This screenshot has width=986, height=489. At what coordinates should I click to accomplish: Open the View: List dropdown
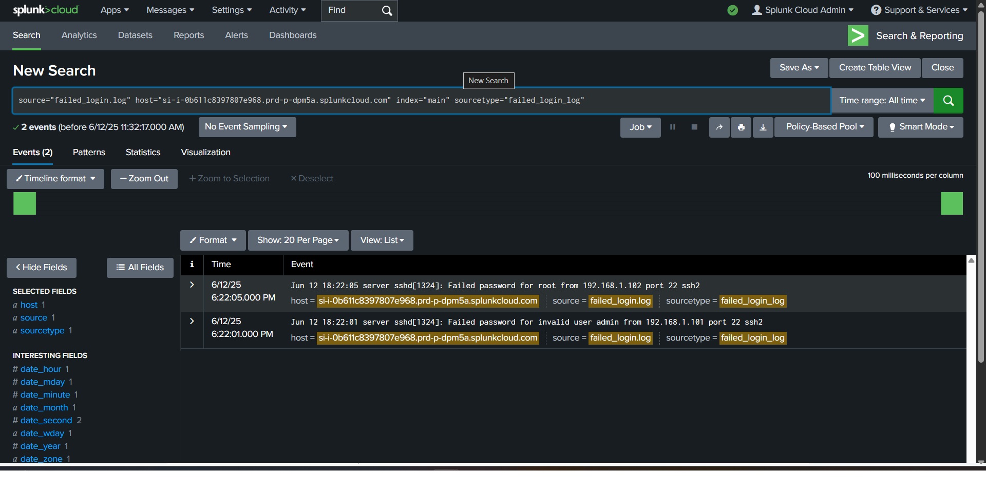click(382, 240)
